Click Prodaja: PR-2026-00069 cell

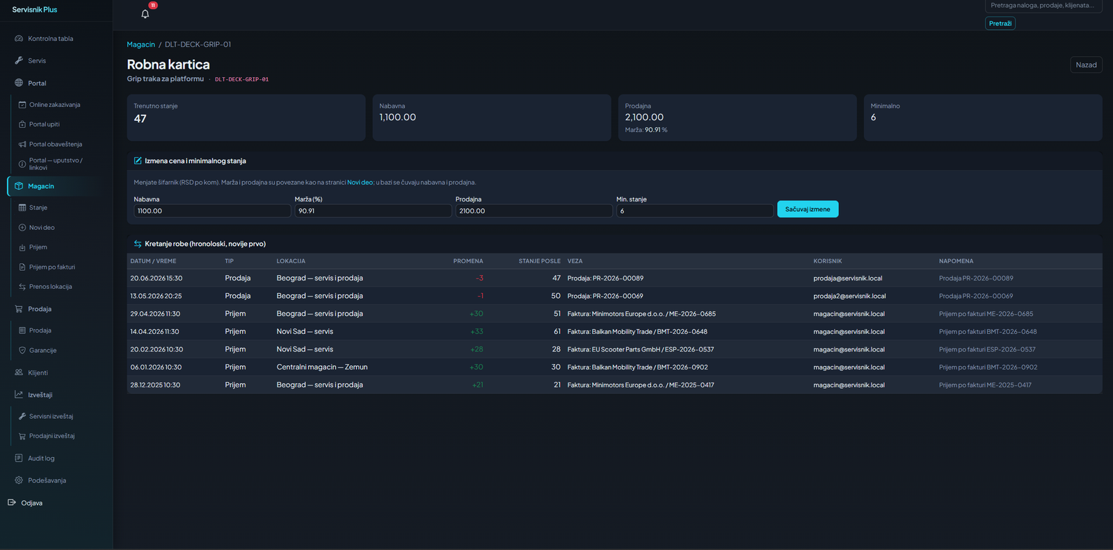pos(605,296)
